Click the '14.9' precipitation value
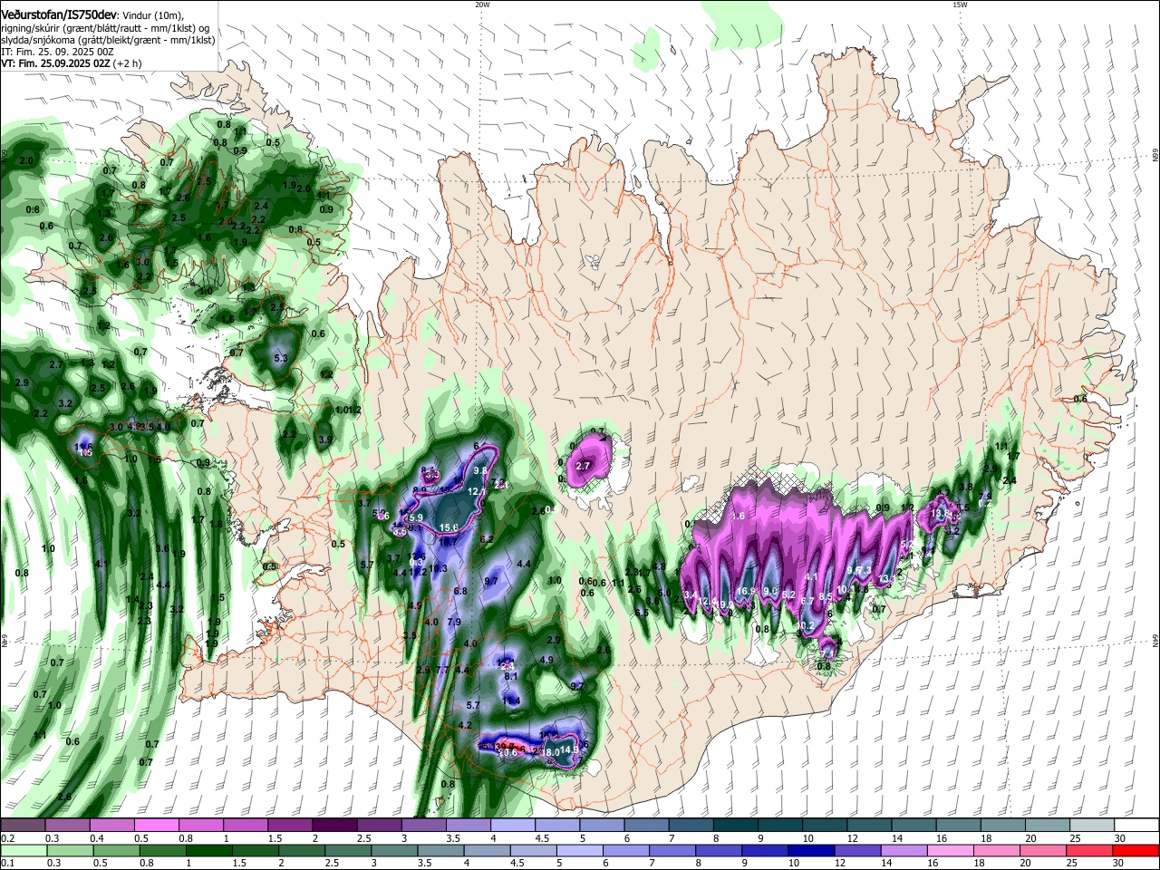1160x870 pixels. (x=569, y=749)
